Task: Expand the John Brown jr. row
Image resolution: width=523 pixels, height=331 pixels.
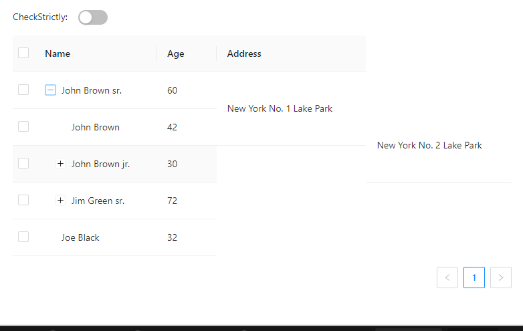Action: coord(60,164)
